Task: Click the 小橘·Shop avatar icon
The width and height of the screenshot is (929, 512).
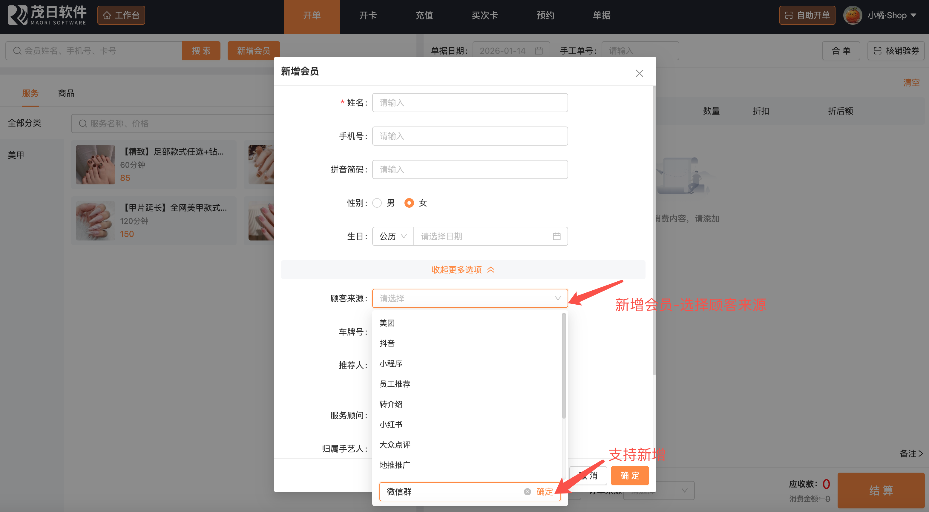Action: click(x=853, y=15)
